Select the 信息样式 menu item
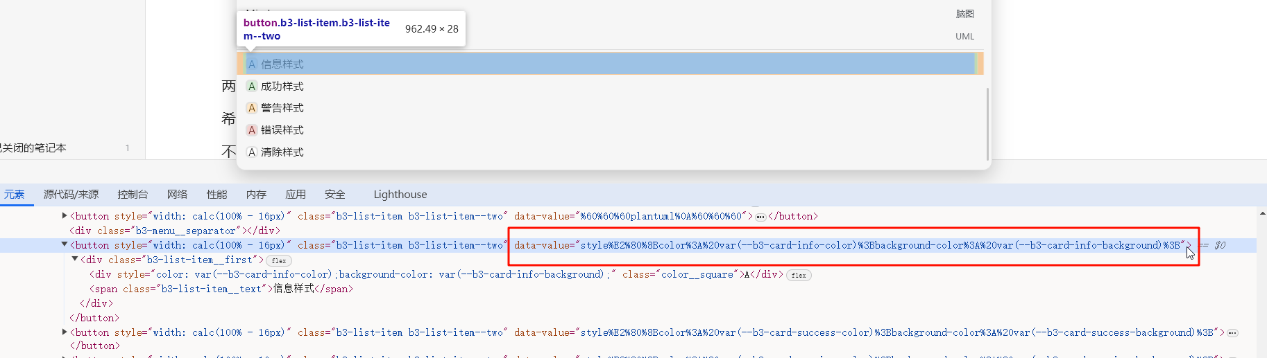Screen dimensions: 1267x358 tap(610, 64)
